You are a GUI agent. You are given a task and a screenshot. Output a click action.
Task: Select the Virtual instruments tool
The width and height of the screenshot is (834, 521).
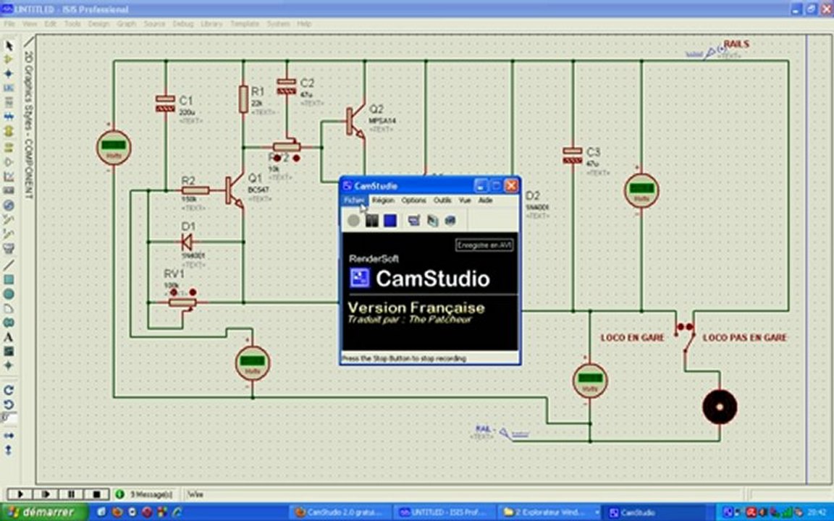9,247
